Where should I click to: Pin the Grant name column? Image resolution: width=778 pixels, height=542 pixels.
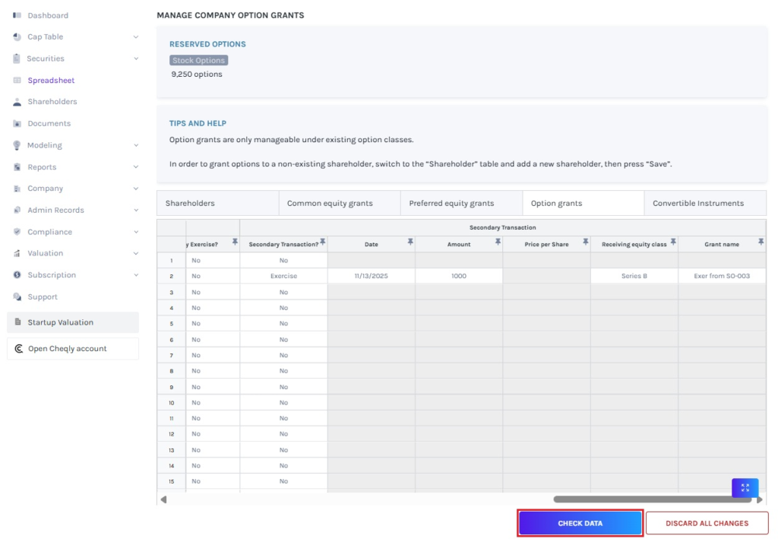(x=760, y=241)
